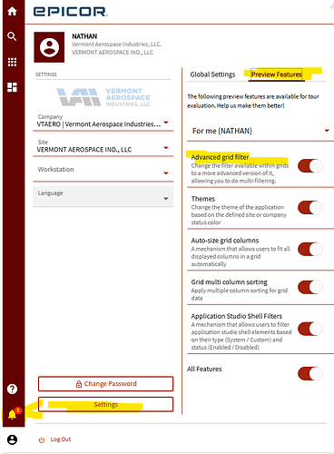The image size is (334, 454).
Task: Click the Epicor logo
Action: point(70,12)
